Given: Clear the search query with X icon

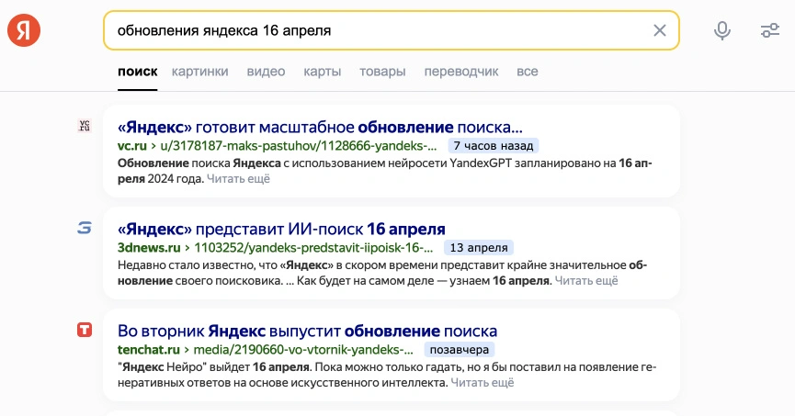Looking at the screenshot, I should 659,30.
